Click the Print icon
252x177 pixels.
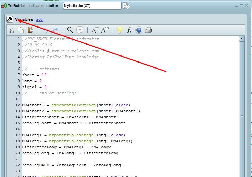pyautogui.click(x=148, y=30)
